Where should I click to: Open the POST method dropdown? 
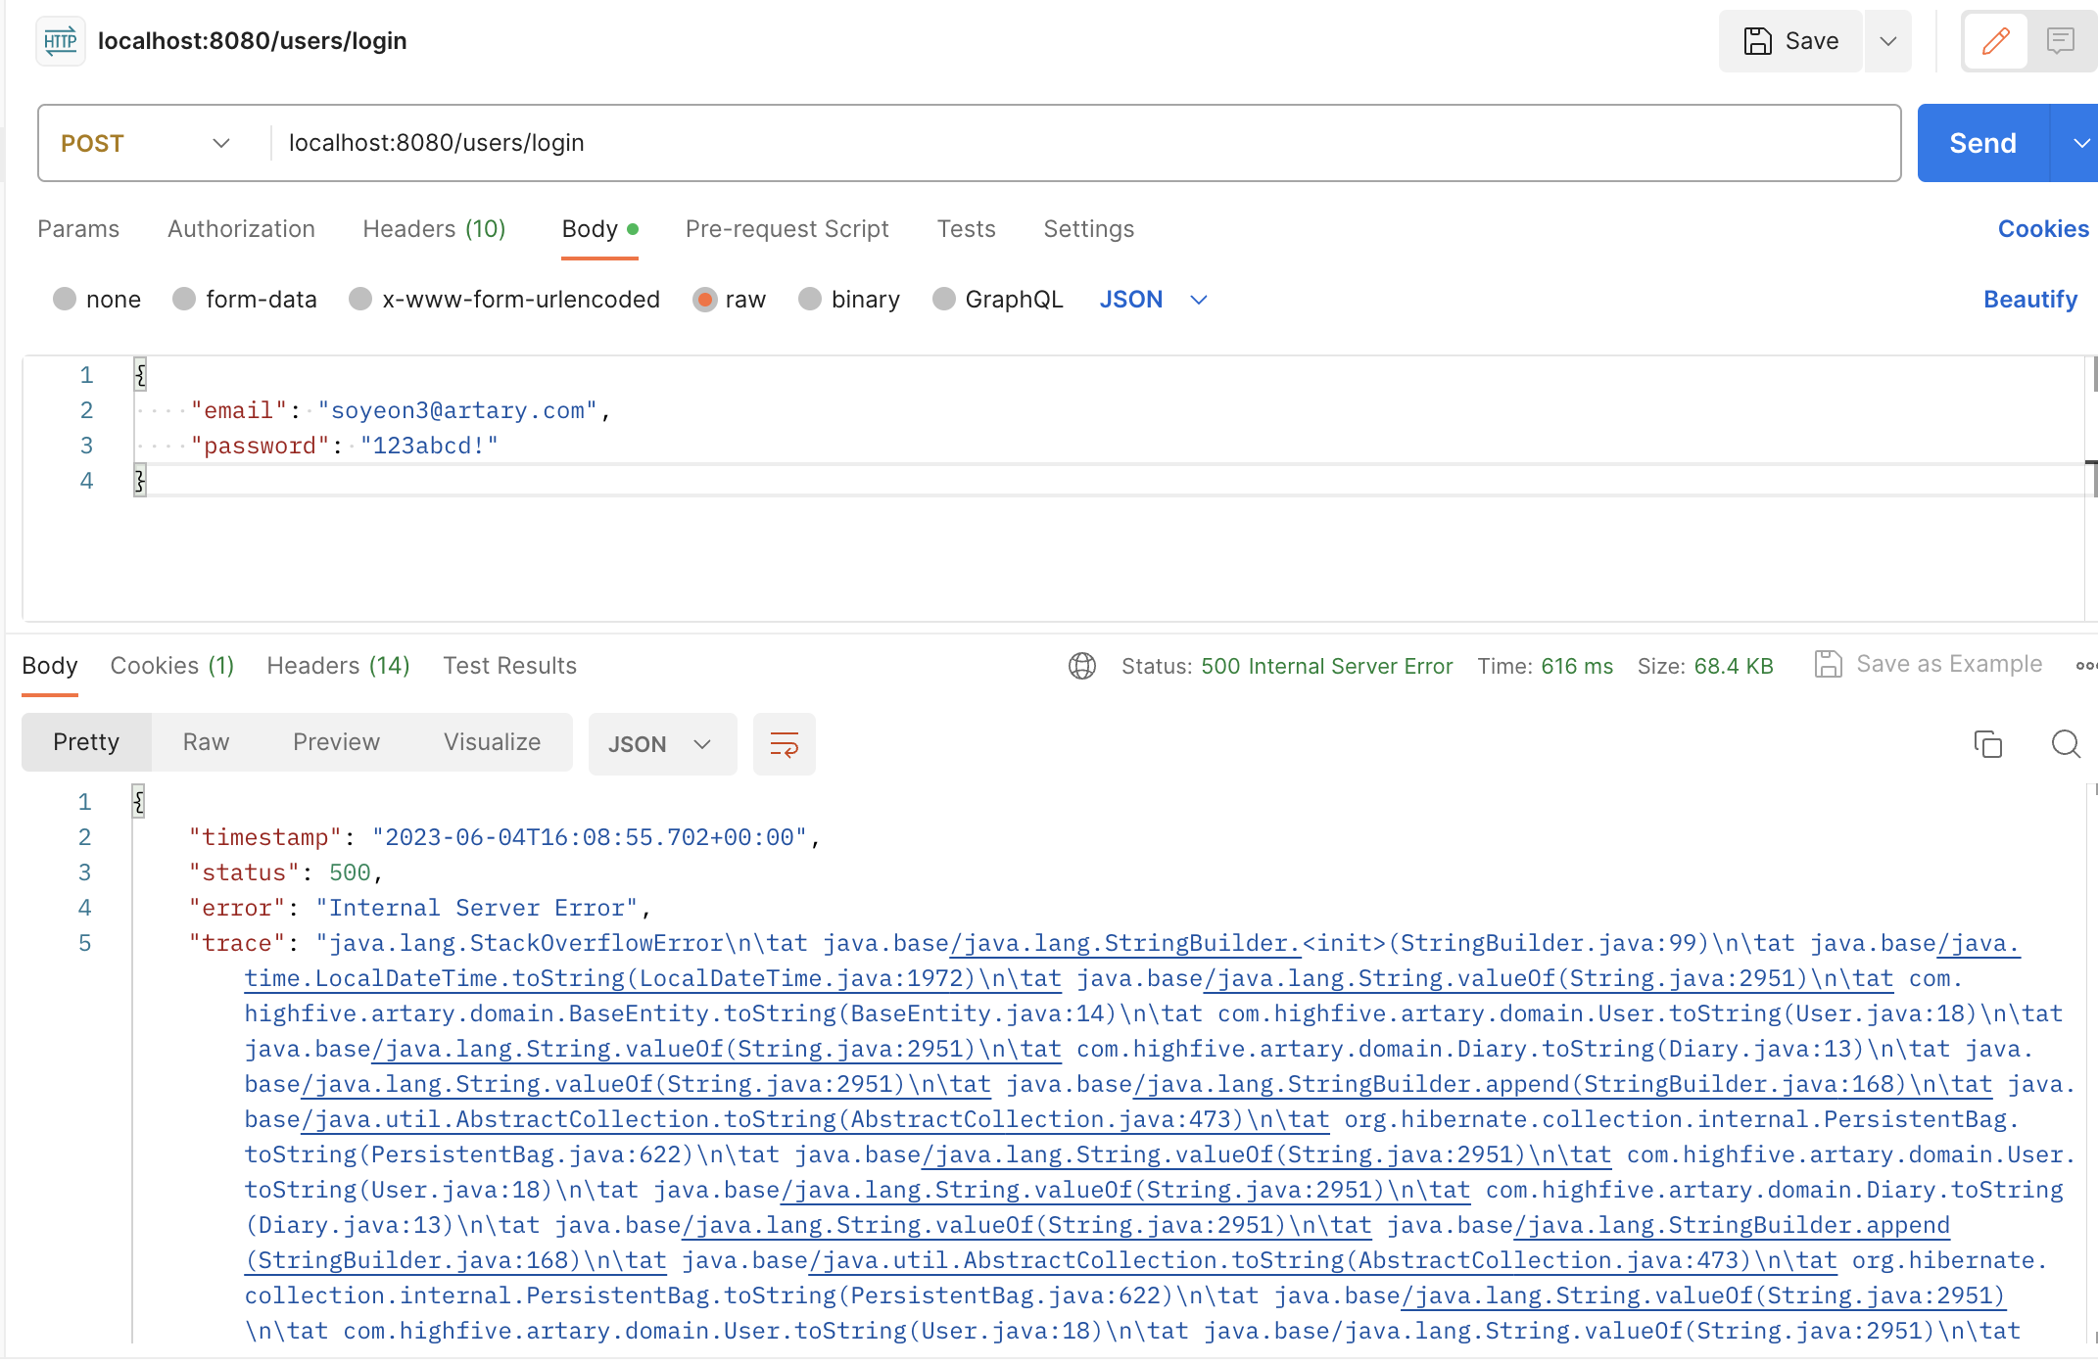(x=147, y=143)
